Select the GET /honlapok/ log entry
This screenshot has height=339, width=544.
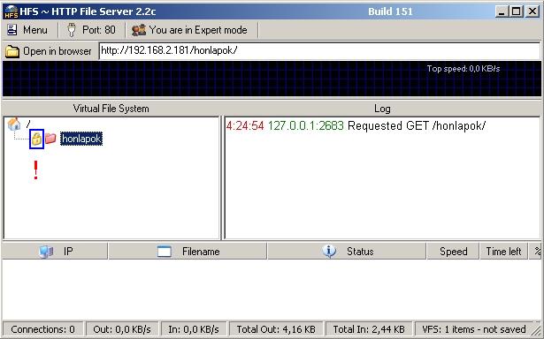click(x=356, y=125)
